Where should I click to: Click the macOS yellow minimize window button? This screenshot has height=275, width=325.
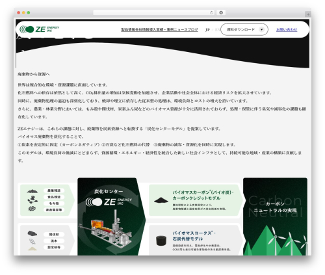pos(23,12)
